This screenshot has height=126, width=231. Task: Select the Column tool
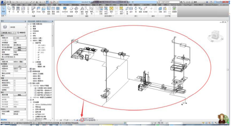[x=28, y=10]
